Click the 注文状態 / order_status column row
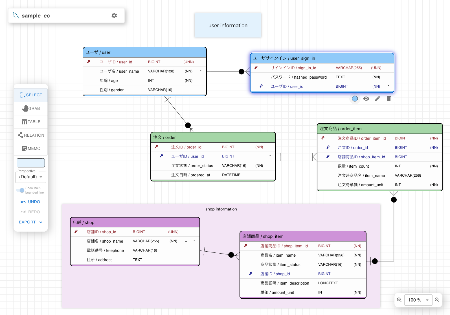This screenshot has width=450, height=315. (x=213, y=166)
